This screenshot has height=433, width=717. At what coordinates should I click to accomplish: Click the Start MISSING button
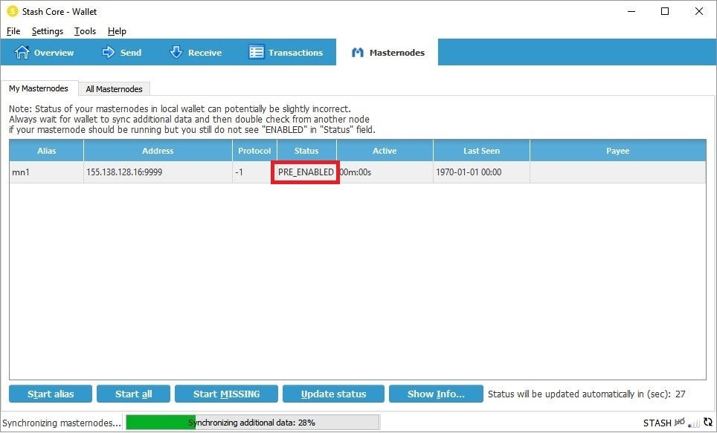226,394
